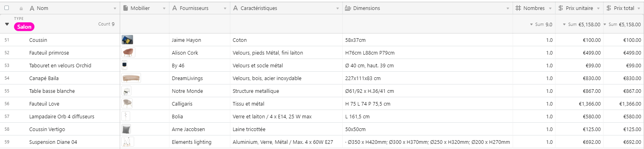Open the Prix unitaire column dropdown menu
This screenshot has height=149, width=644.
tap(598, 8)
